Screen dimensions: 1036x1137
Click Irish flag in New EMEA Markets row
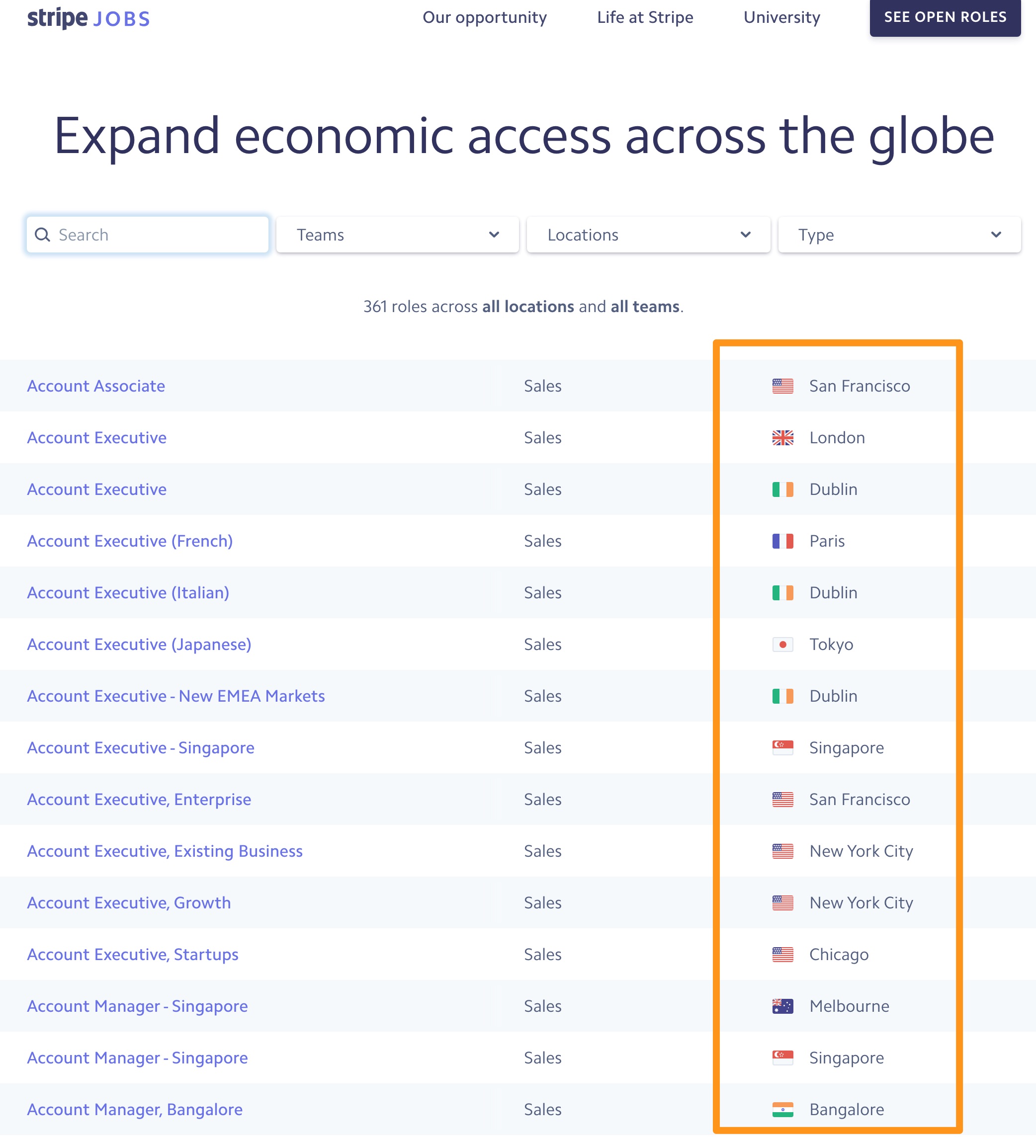782,696
